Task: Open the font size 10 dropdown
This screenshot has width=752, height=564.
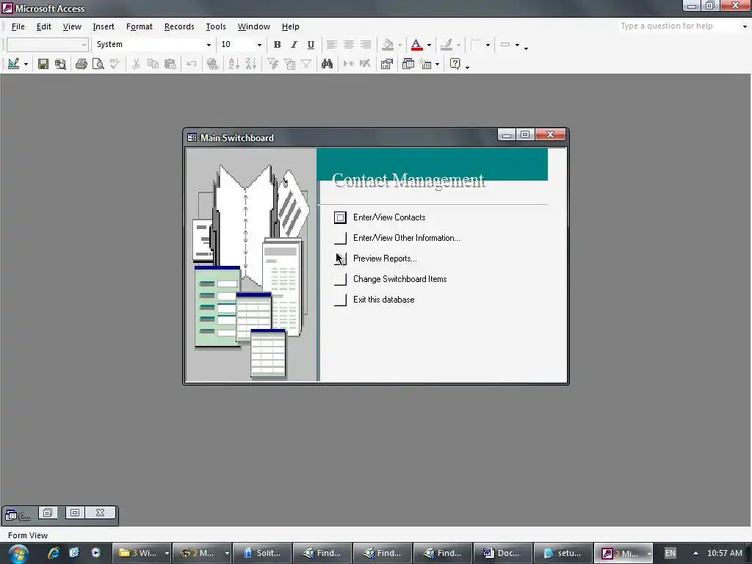Action: point(259,45)
